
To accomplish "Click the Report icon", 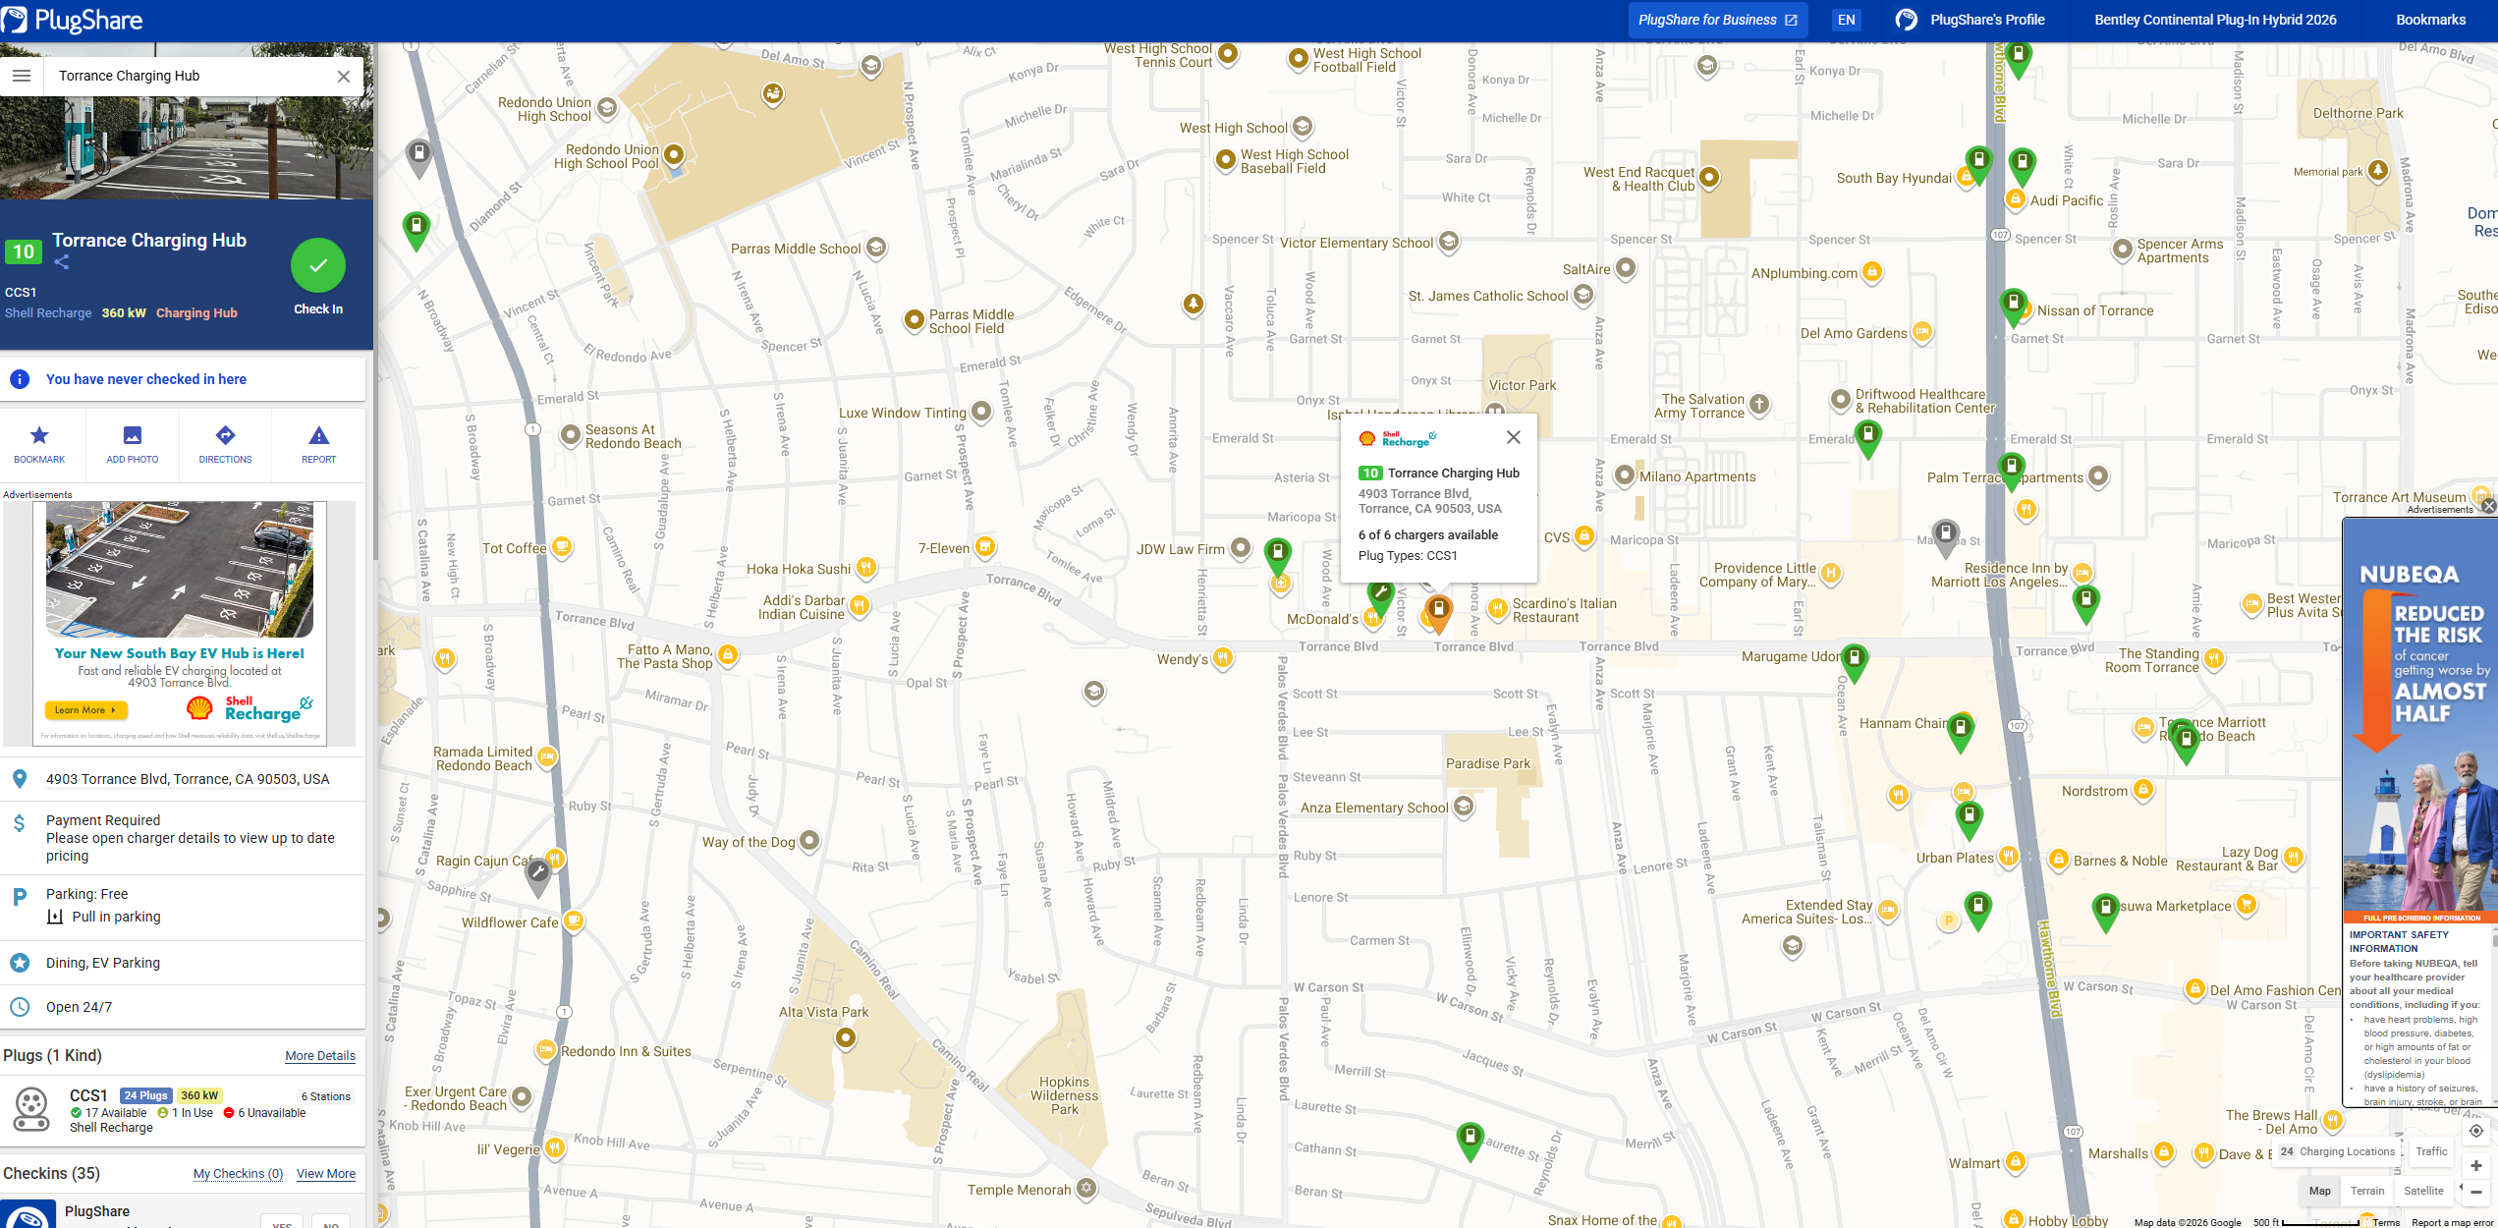I will 318,443.
